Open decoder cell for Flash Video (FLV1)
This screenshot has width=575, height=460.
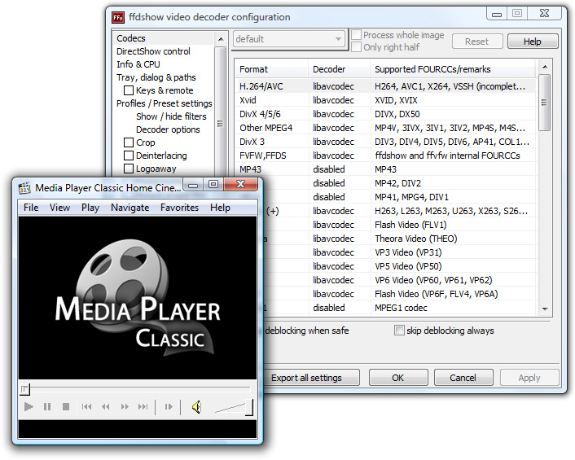click(x=340, y=225)
